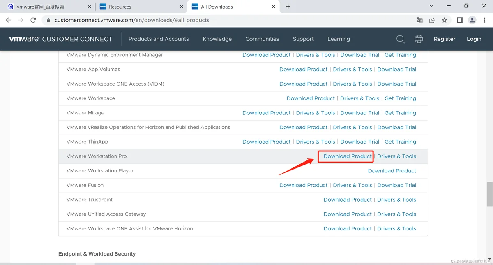Click Get Training for VMware Mirage

point(400,113)
